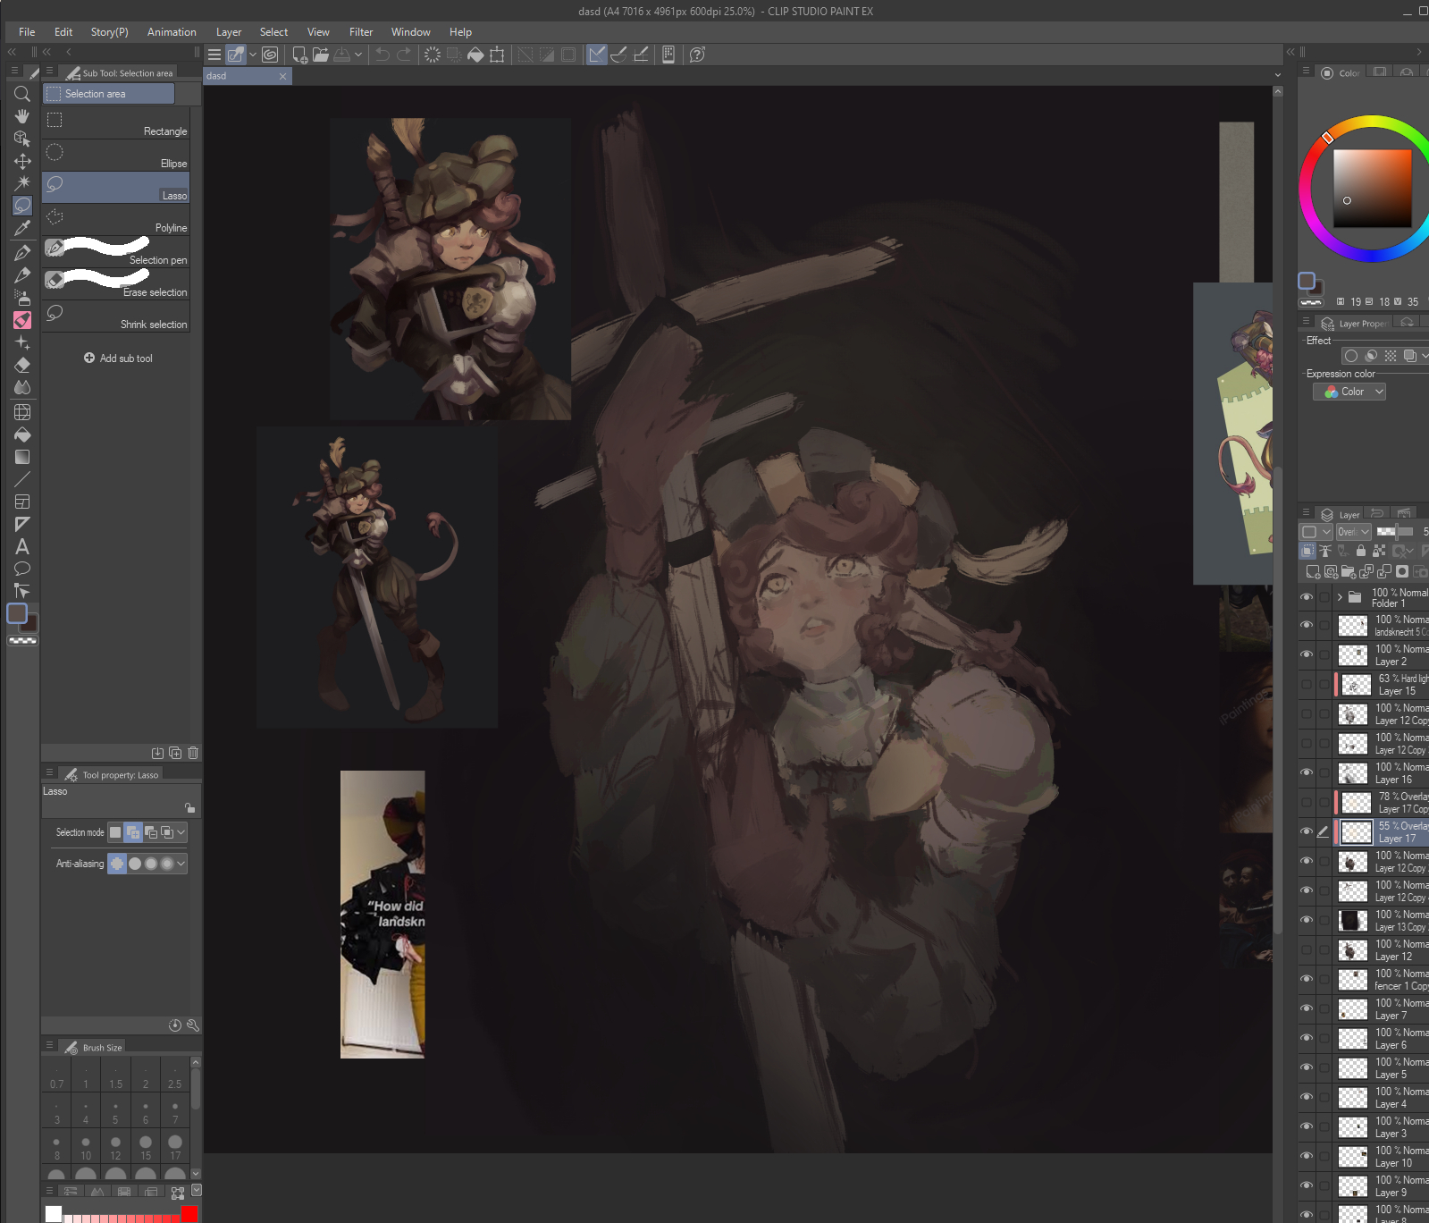Hide the Folder 1 layer
Viewport: 1429px width, 1223px height.
pos(1307,597)
